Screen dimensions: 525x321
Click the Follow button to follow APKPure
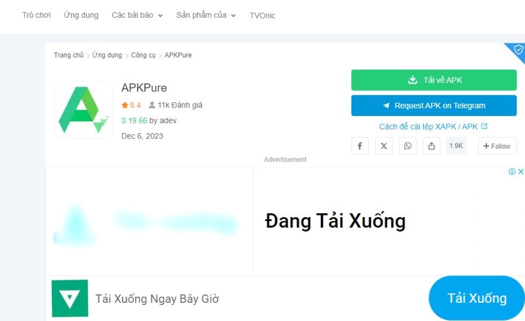pos(497,146)
